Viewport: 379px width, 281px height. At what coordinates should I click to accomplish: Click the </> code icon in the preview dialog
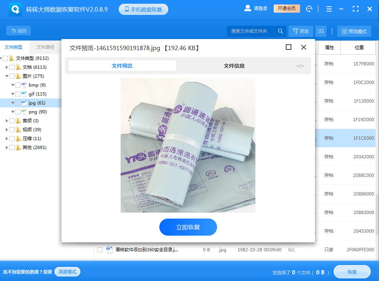coord(300,65)
